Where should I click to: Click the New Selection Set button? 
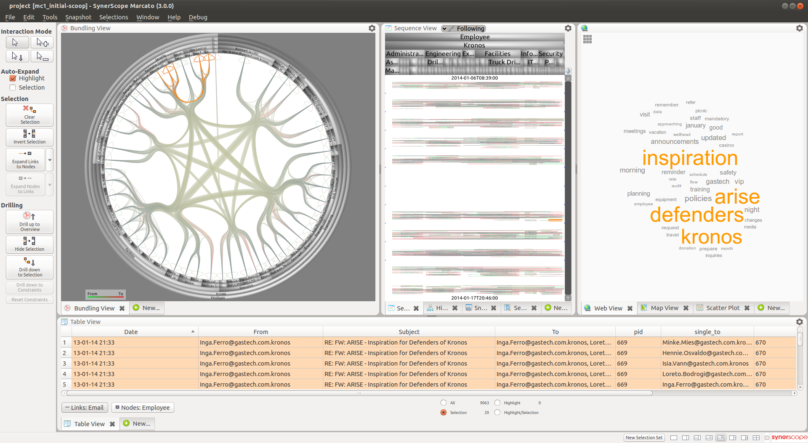pyautogui.click(x=644, y=438)
